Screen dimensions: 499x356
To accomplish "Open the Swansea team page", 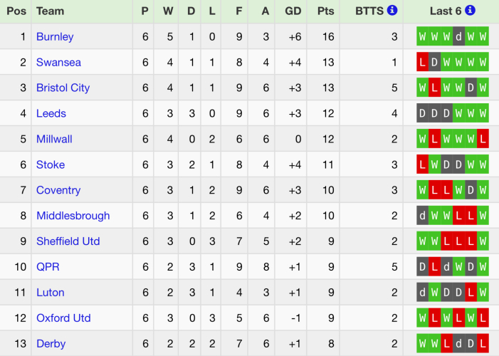I will coord(58,62).
